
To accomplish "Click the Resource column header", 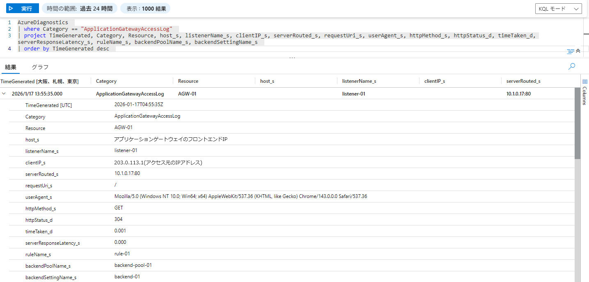I will click(x=188, y=81).
